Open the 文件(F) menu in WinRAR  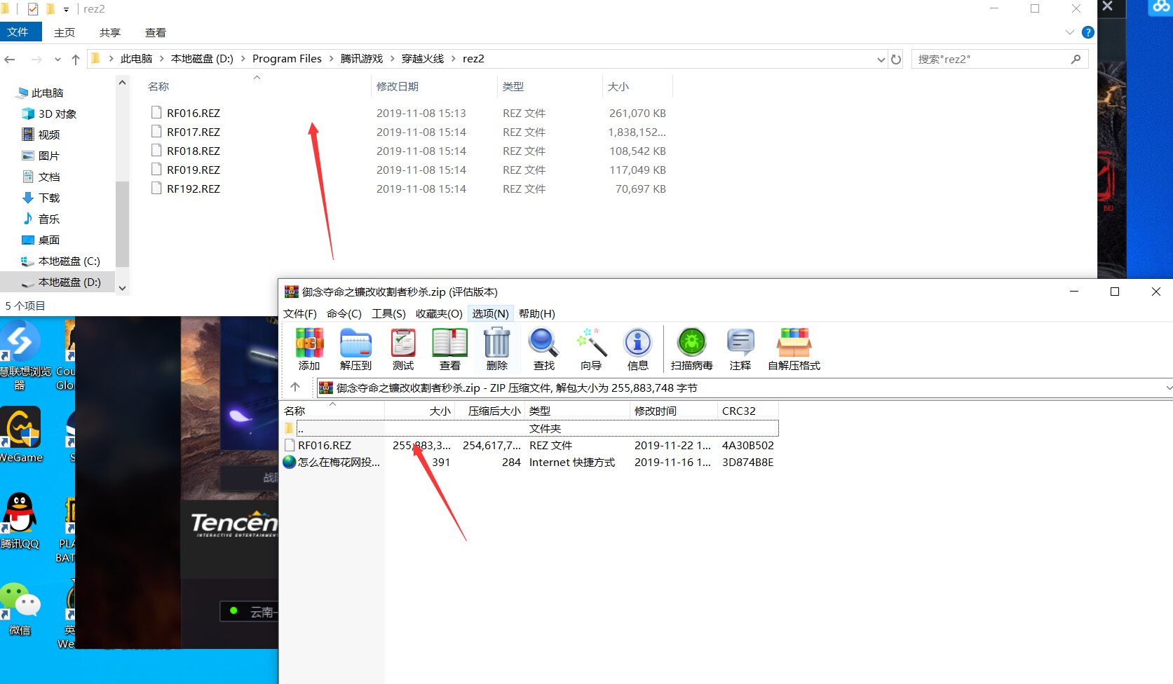click(x=300, y=313)
